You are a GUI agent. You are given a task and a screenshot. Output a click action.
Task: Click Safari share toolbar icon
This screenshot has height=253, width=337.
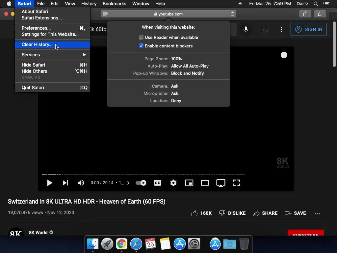(305, 14)
